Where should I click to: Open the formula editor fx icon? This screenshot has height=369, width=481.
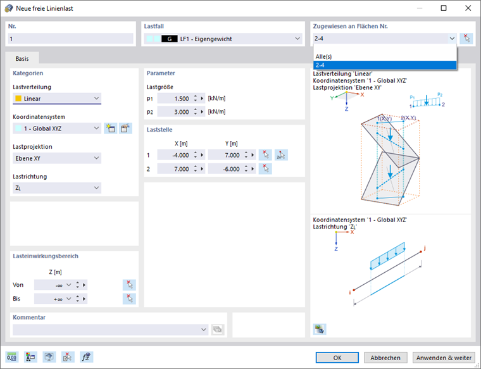[x=87, y=357]
